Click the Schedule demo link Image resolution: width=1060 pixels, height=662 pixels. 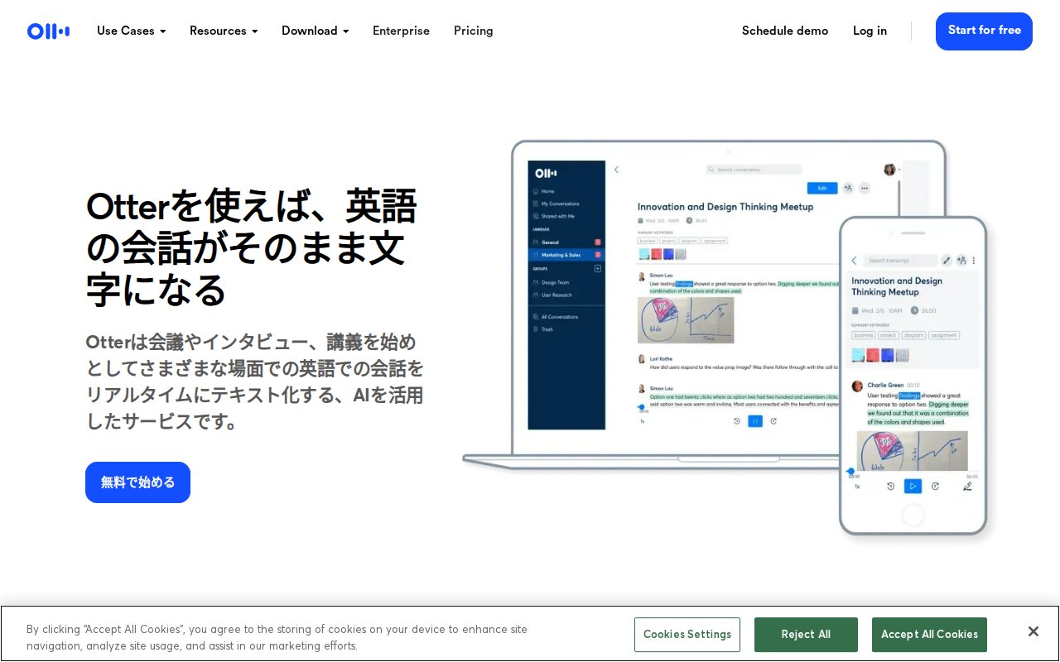tap(785, 31)
